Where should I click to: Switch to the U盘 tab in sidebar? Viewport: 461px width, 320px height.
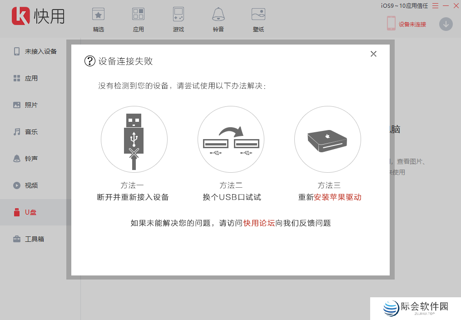[30, 212]
